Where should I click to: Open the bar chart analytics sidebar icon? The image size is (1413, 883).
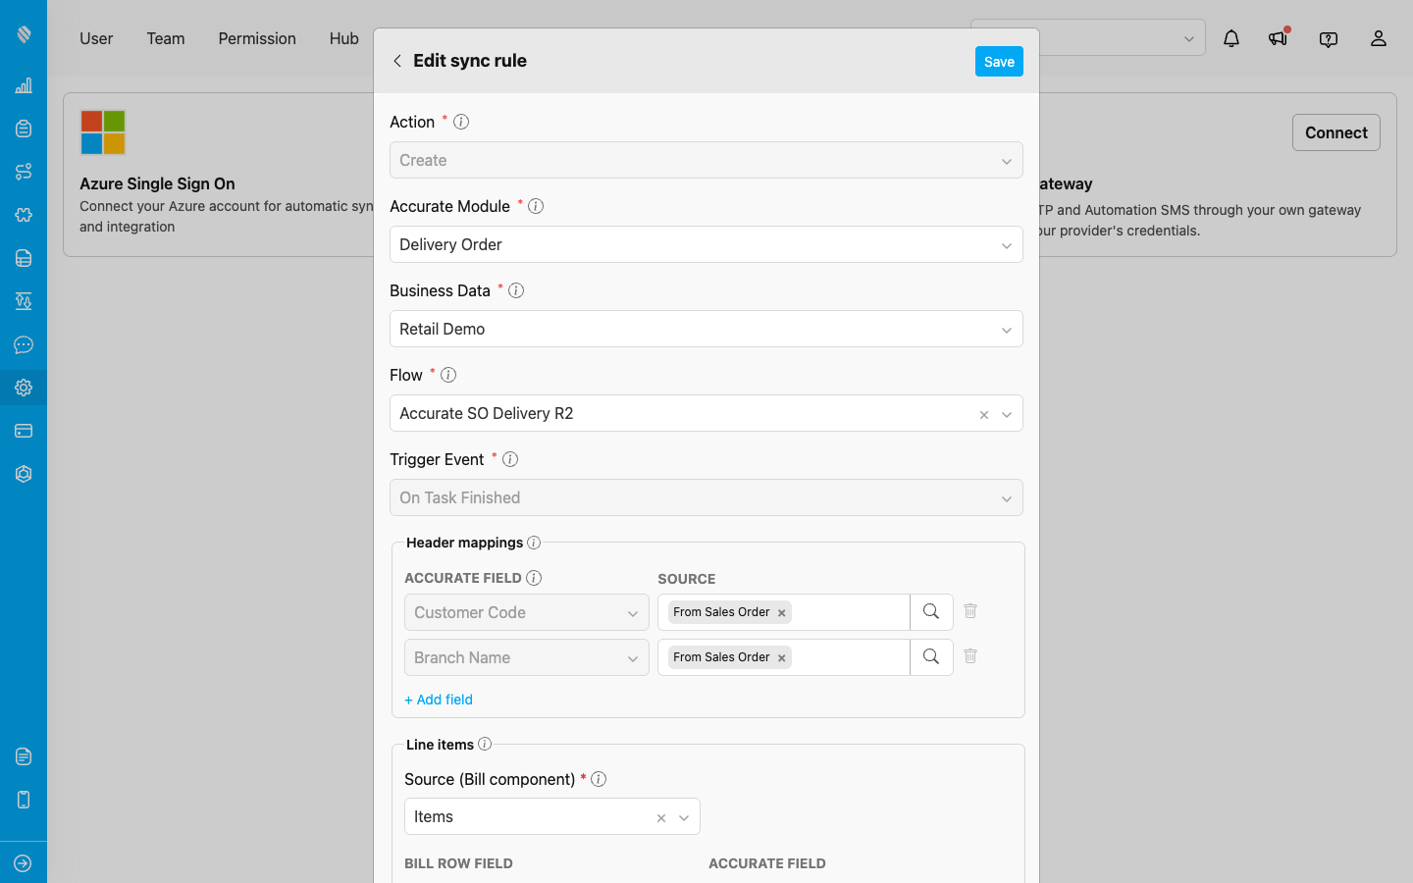(24, 85)
